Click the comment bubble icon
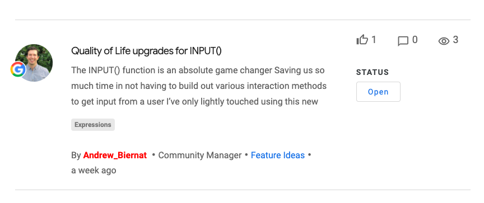 [403, 41]
